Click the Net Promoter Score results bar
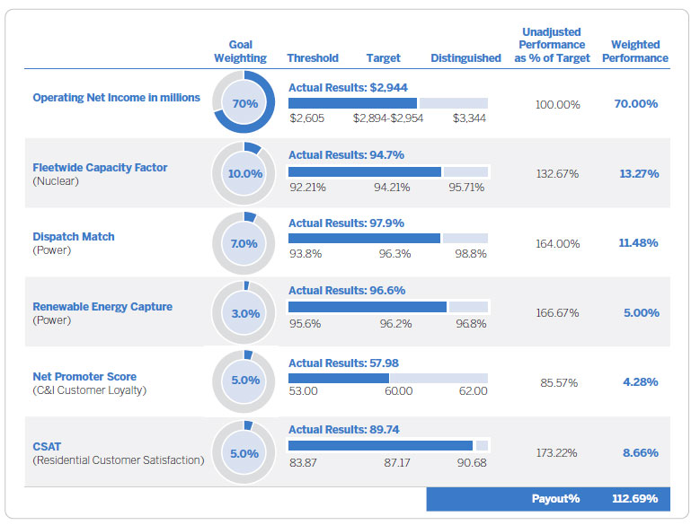The width and height of the screenshot is (700, 525). tap(387, 377)
